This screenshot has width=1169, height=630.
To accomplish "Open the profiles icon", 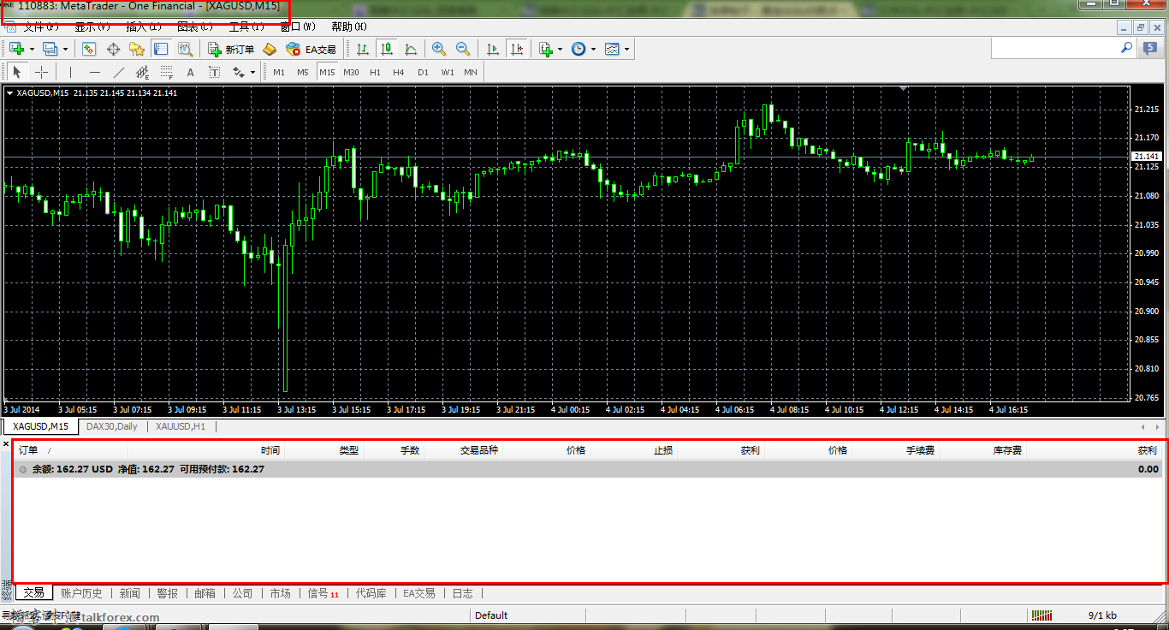I will pyautogui.click(x=50, y=49).
